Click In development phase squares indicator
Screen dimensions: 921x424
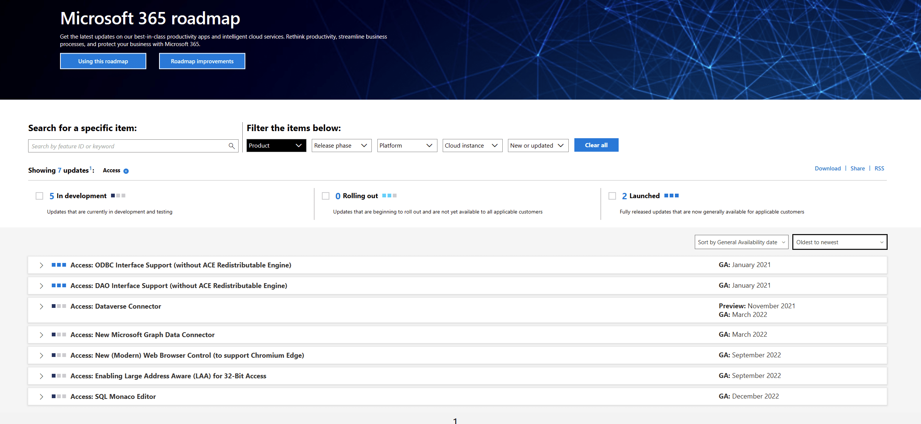point(118,196)
